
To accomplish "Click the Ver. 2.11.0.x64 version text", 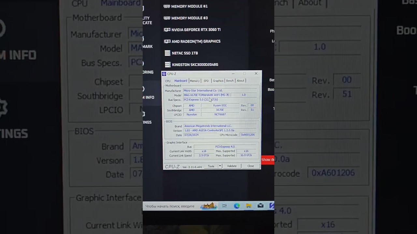I will pos(192,167).
